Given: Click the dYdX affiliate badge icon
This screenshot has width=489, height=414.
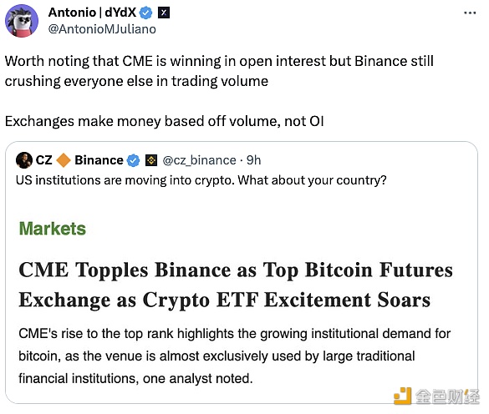Looking at the screenshot, I should [164, 13].
